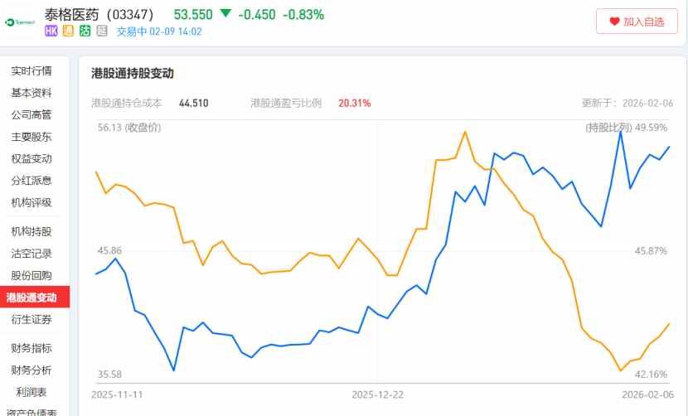688x416 pixels.
Task: Click the heart icon in 加入自选
Action: click(x=614, y=22)
